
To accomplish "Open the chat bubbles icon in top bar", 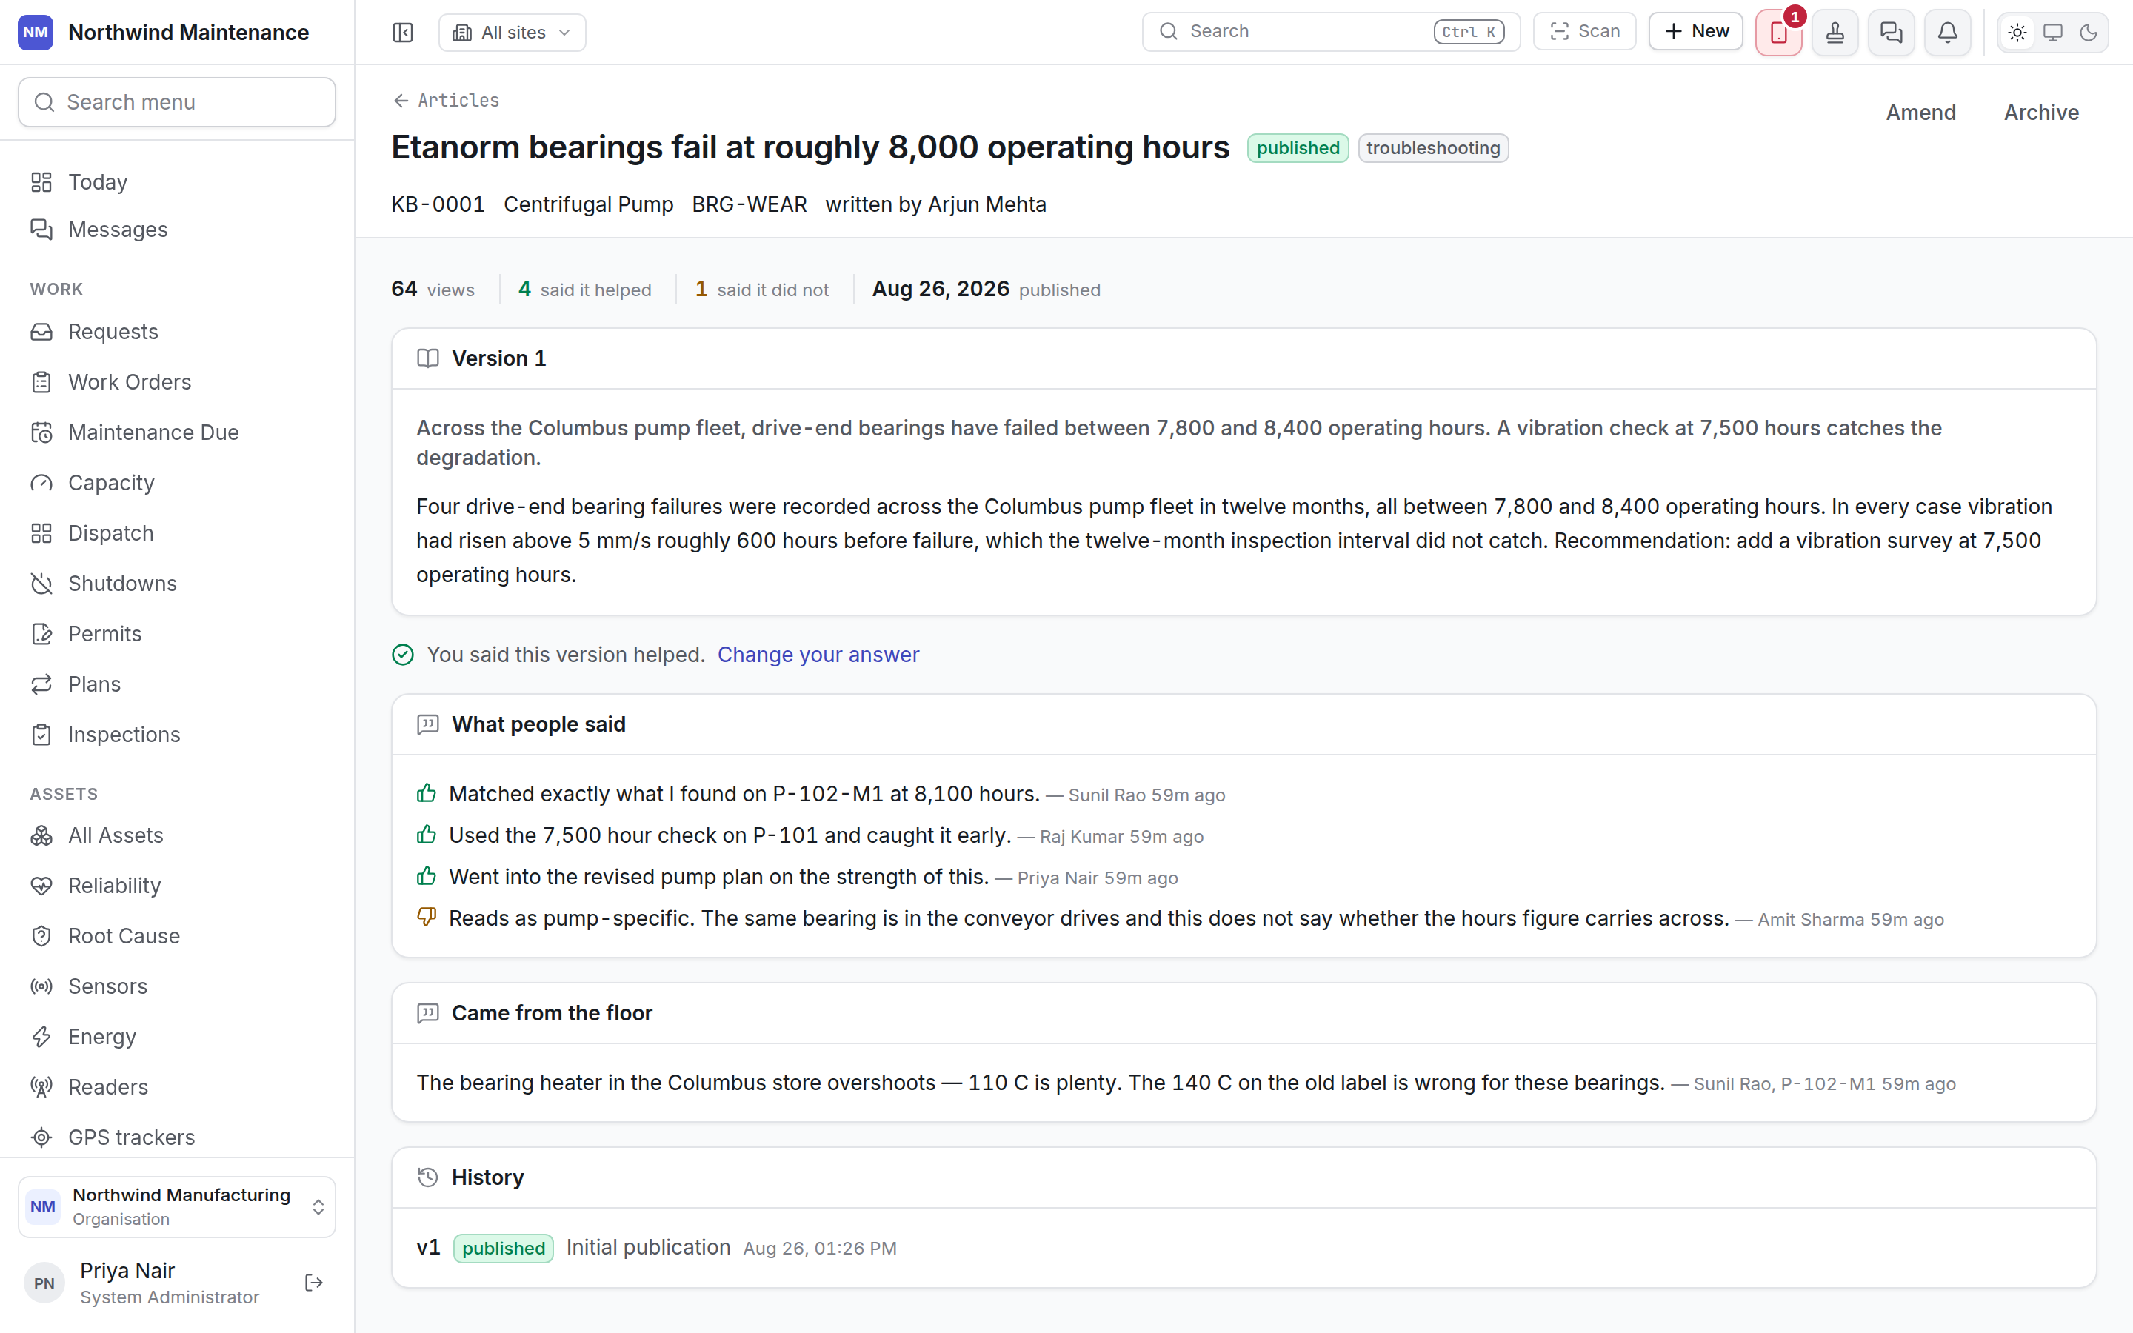I will point(1892,33).
